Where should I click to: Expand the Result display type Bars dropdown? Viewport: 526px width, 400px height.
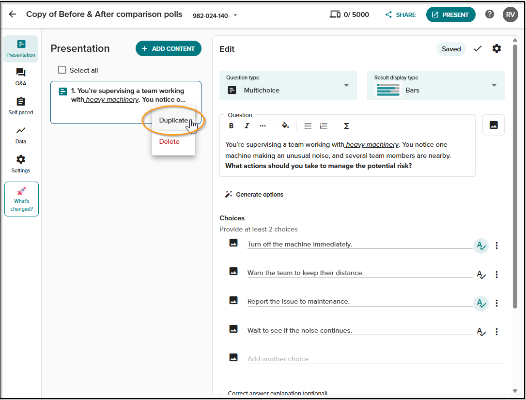[436, 85]
